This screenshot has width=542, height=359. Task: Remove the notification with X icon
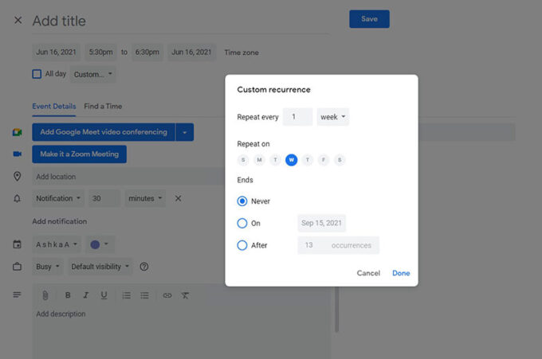pyautogui.click(x=178, y=198)
